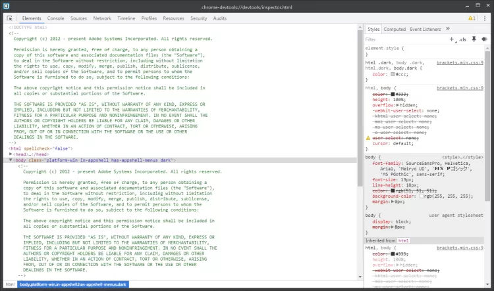Screen dimensions: 494x291
Task: Click the warning count icon
Action: click(x=471, y=18)
